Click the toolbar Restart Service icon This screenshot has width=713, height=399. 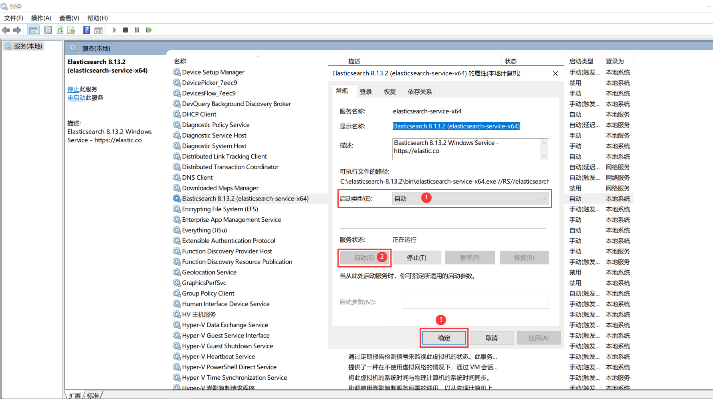coord(149,30)
